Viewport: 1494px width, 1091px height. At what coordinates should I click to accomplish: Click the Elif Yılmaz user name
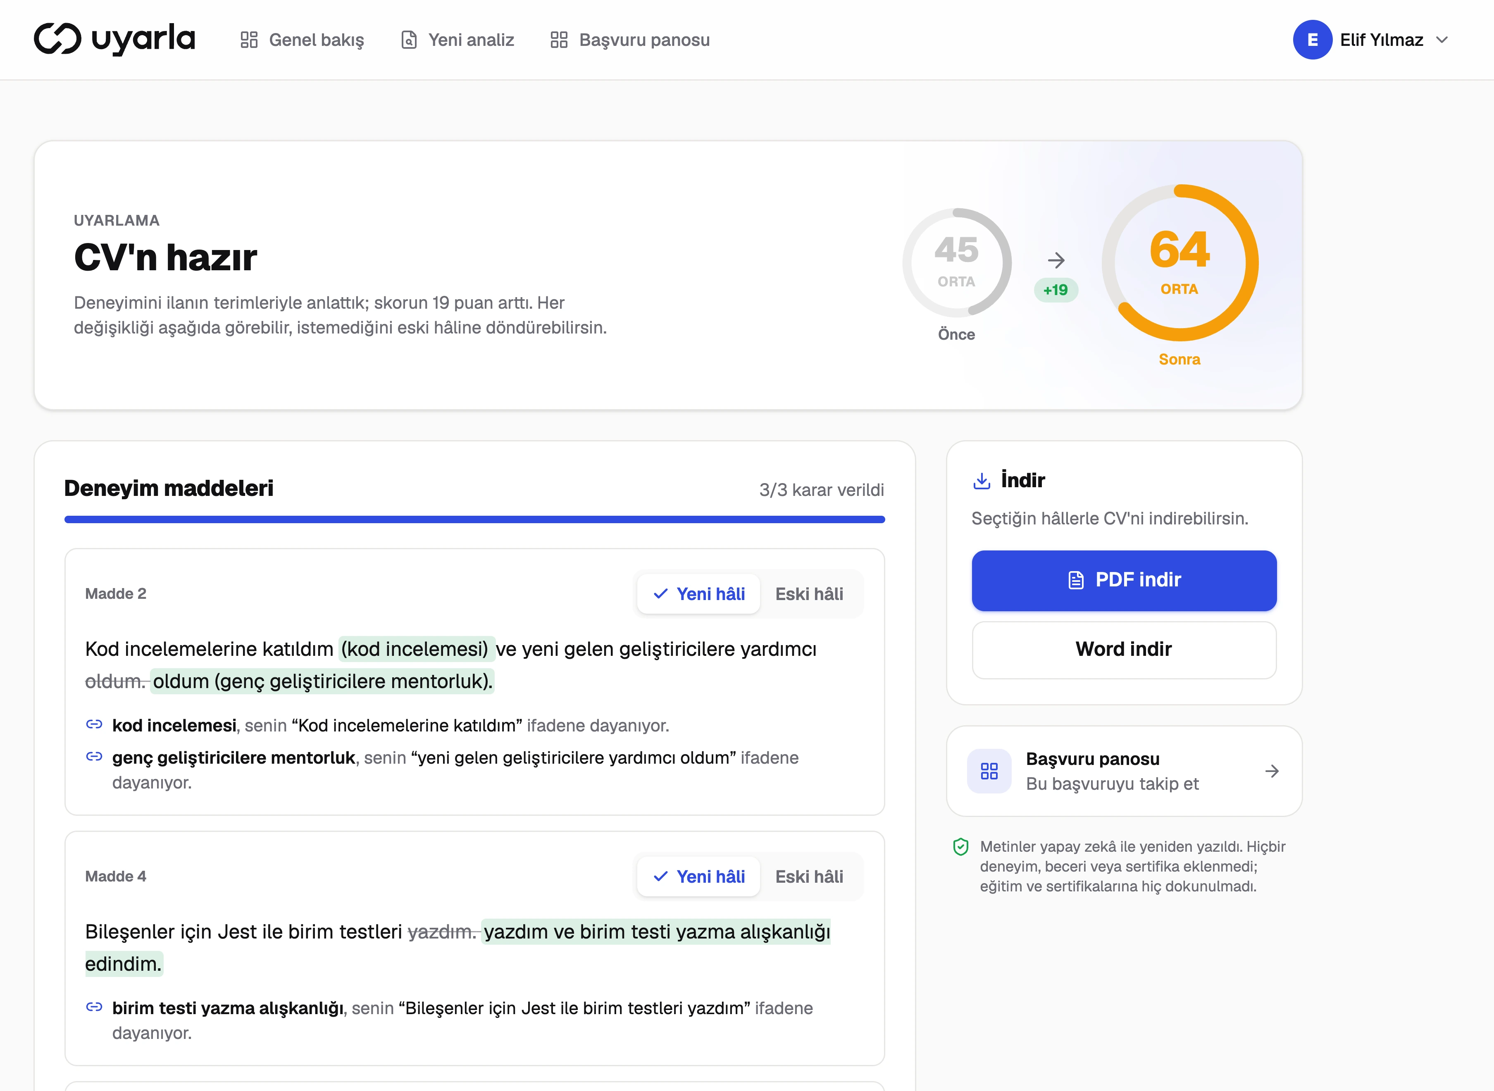pos(1381,40)
